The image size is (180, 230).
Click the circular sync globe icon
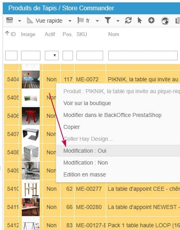click(165, 21)
